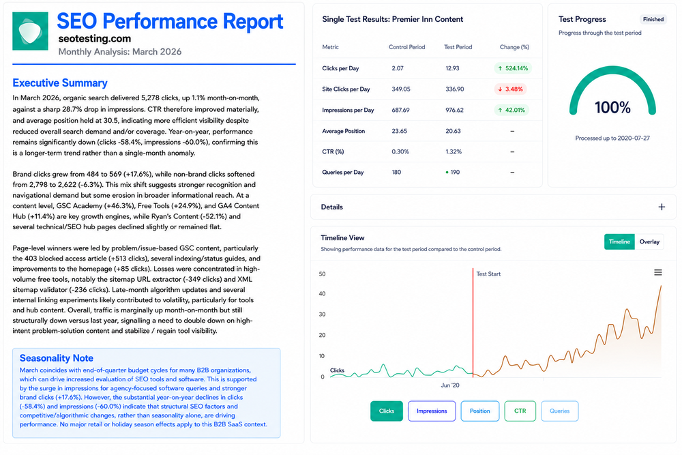Click the Seasonality Note heading
The image size is (682, 455).
click(x=57, y=358)
